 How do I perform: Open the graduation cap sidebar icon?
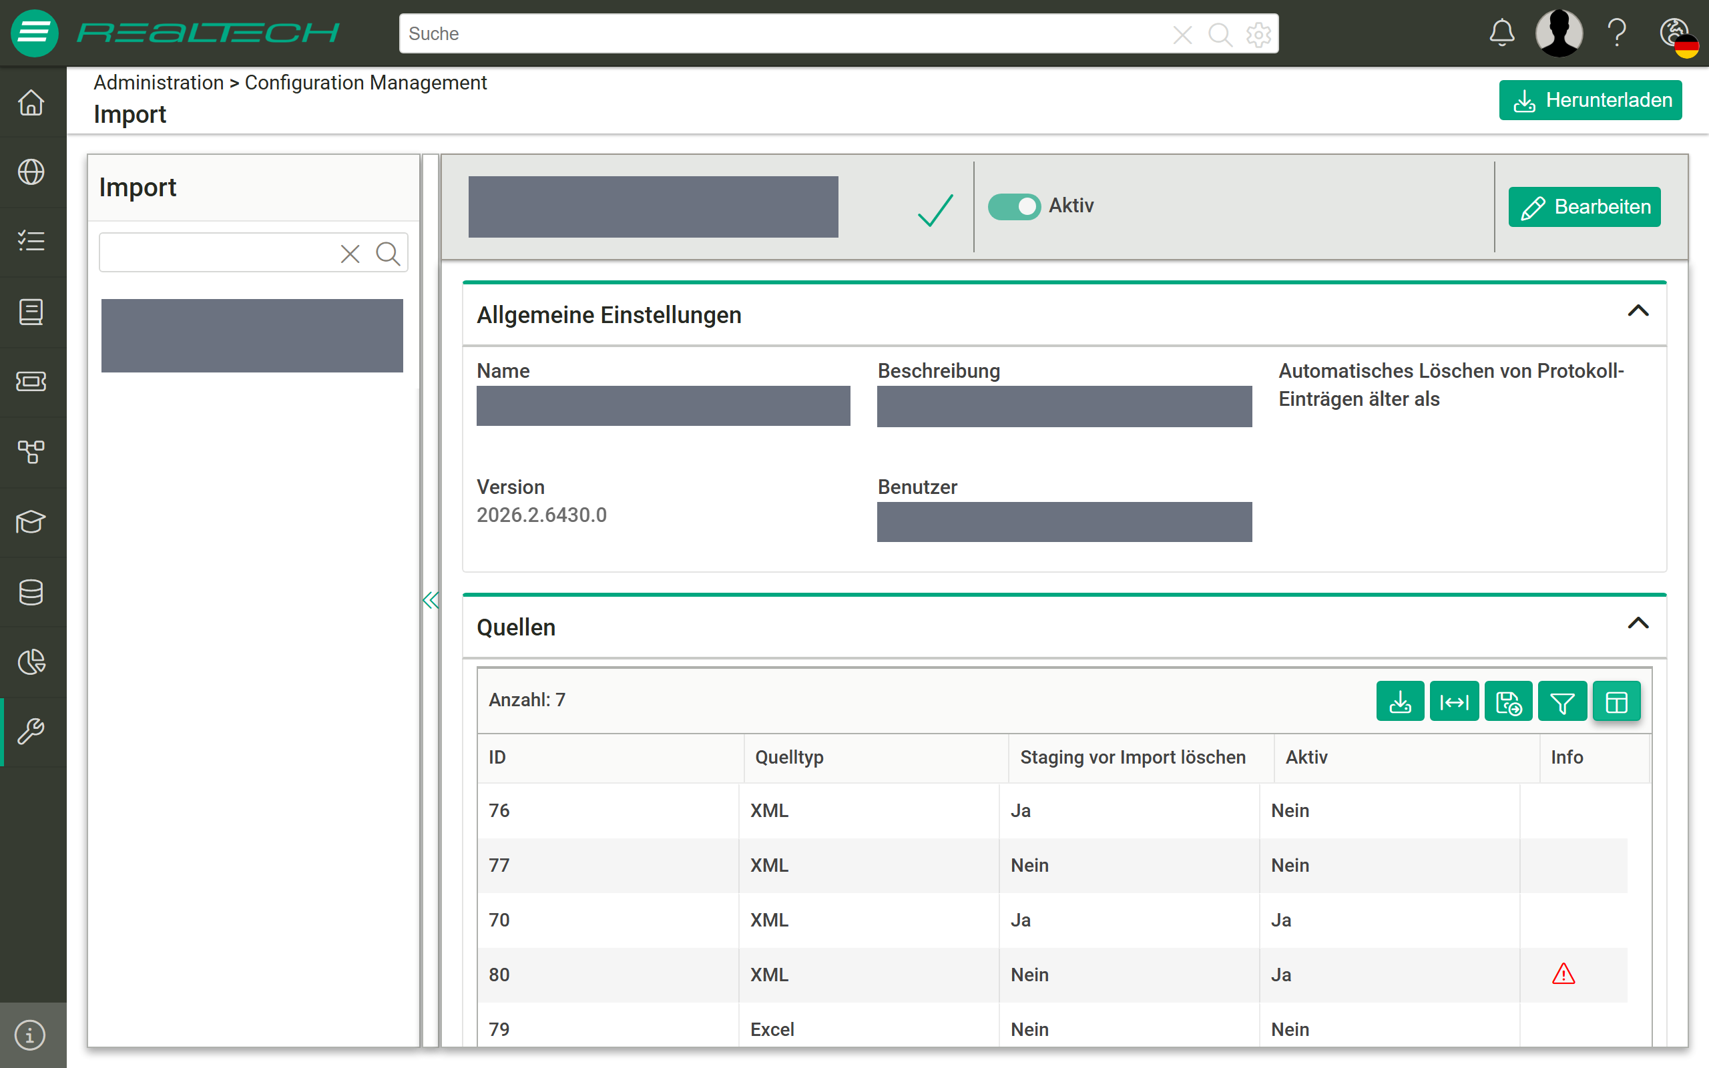[x=31, y=522]
